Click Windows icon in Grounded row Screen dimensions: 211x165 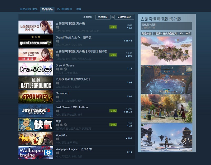click(x=57, y=97)
